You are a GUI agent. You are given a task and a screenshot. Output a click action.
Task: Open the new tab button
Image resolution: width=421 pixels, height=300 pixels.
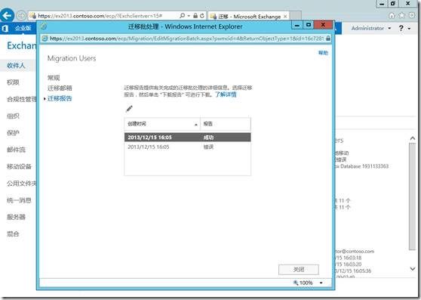(x=295, y=16)
